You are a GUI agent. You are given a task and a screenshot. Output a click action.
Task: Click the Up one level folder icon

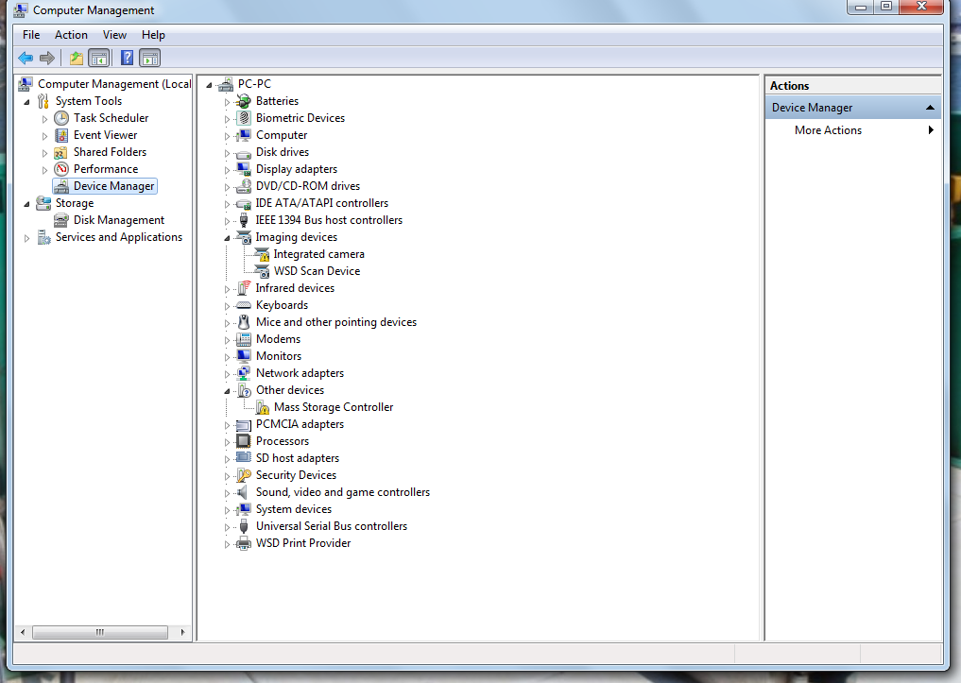76,59
